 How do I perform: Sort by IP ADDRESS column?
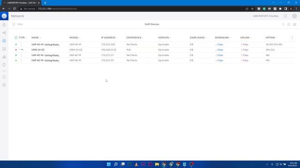(109, 37)
